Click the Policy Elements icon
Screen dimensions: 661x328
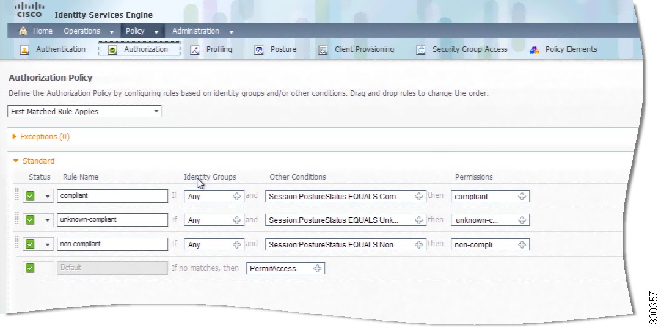(534, 50)
